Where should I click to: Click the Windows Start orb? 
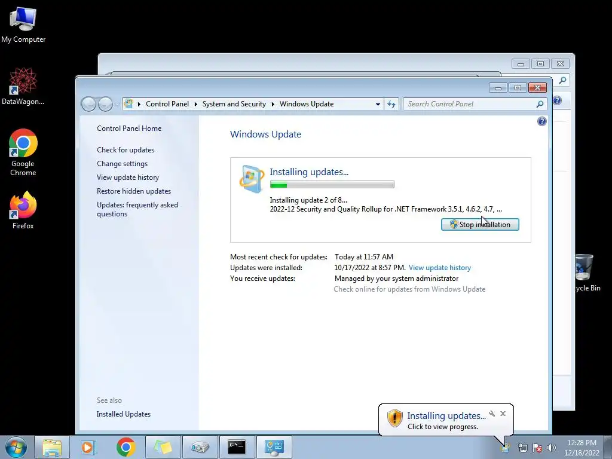click(16, 447)
